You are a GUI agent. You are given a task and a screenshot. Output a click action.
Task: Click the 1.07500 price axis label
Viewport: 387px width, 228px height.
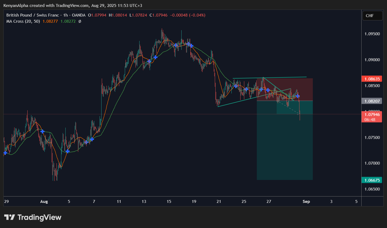tap(372, 137)
